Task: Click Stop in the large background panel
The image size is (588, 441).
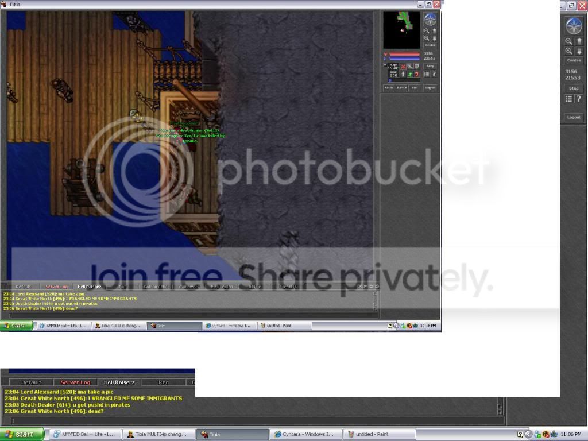Action: point(574,88)
